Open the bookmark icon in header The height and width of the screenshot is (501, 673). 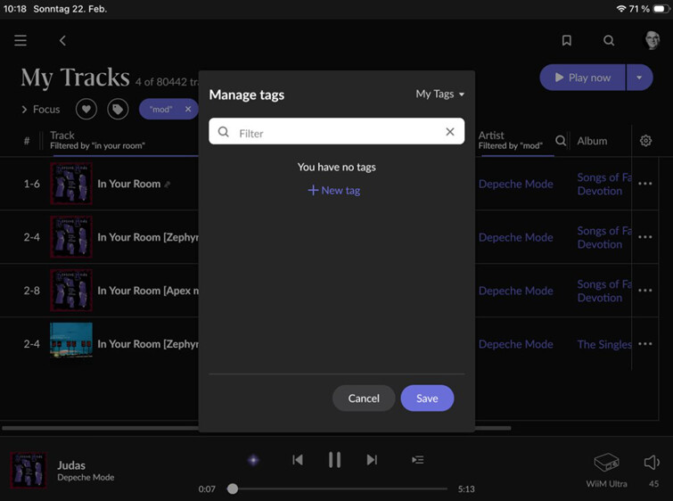(567, 40)
